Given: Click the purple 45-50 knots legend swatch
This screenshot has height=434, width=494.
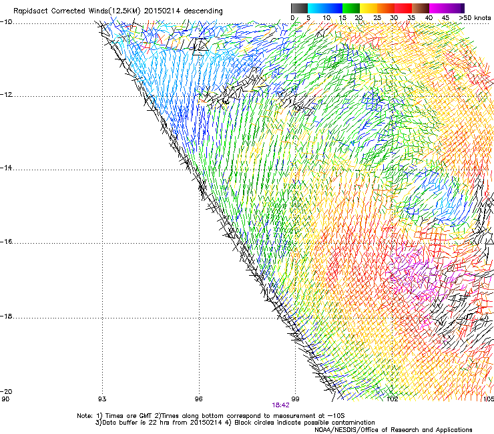Looking at the screenshot, I should tap(455, 8).
